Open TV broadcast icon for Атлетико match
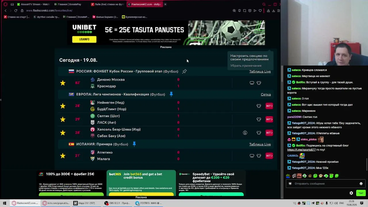Screen dimensions: 368x207 coord(252,156)
